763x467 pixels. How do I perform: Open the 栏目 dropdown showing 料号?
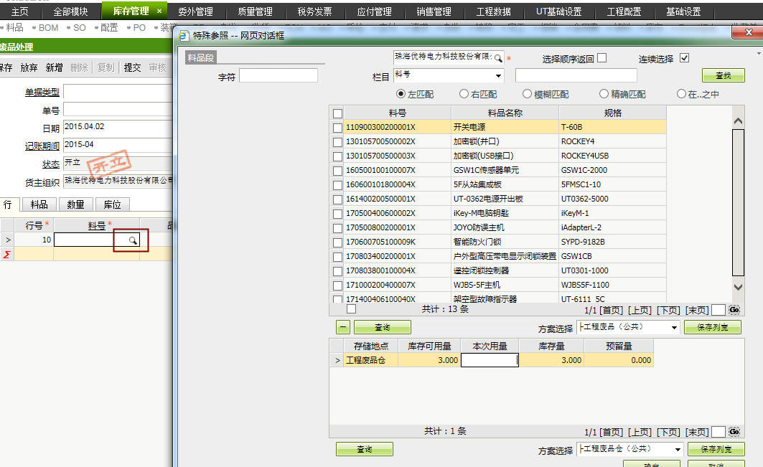[498, 76]
